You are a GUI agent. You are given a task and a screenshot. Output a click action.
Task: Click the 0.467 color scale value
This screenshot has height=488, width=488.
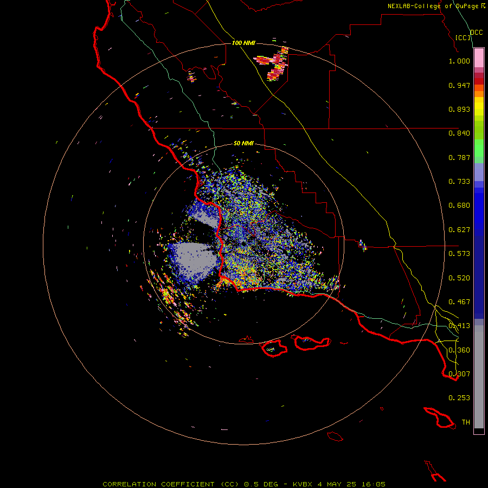[x=459, y=302]
